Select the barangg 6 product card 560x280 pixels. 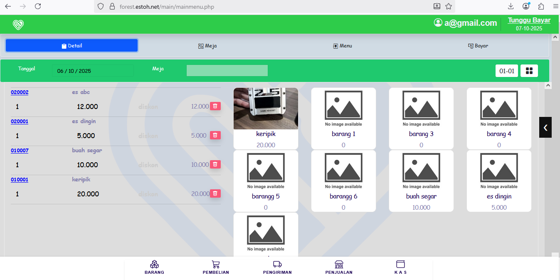click(343, 181)
